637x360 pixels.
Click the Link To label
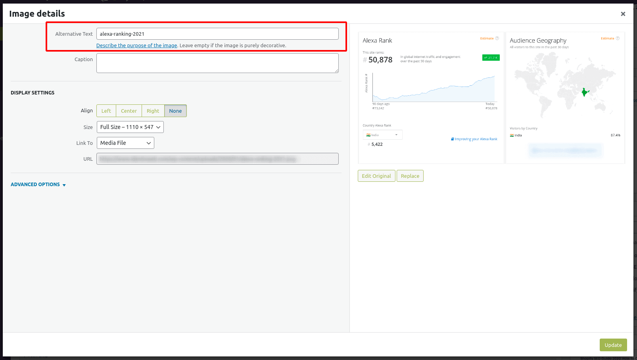click(84, 143)
